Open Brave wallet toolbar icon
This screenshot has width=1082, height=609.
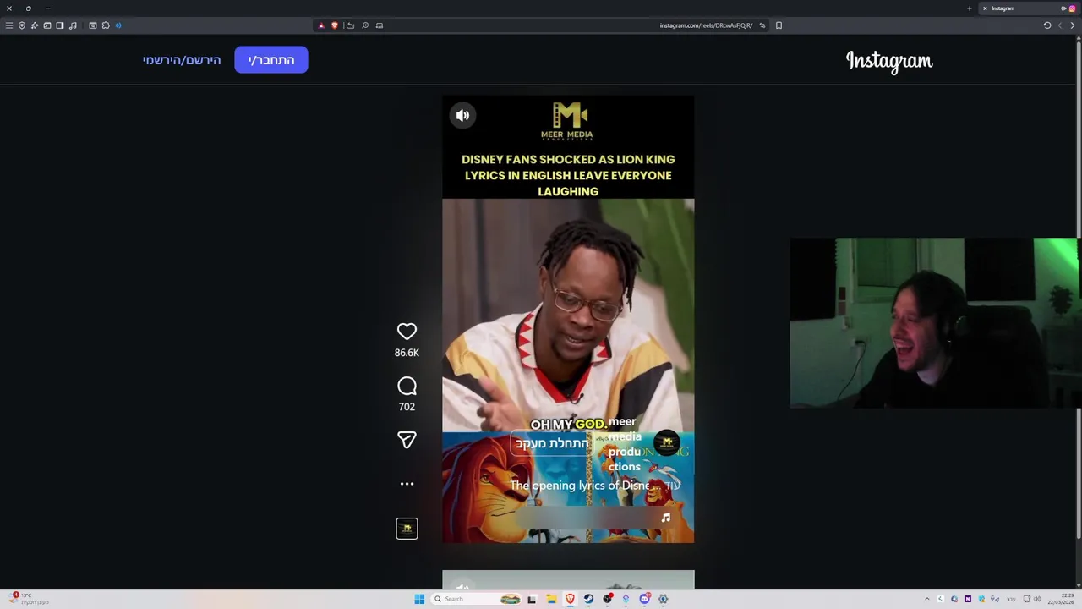click(x=47, y=25)
